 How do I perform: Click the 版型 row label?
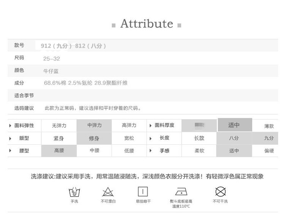[x=24, y=138]
